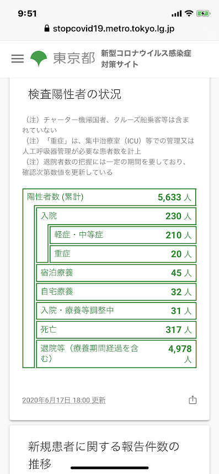Open the hamburger navigation menu

(x=18, y=58)
